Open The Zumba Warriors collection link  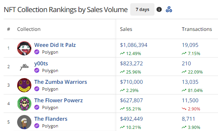tap(61, 82)
